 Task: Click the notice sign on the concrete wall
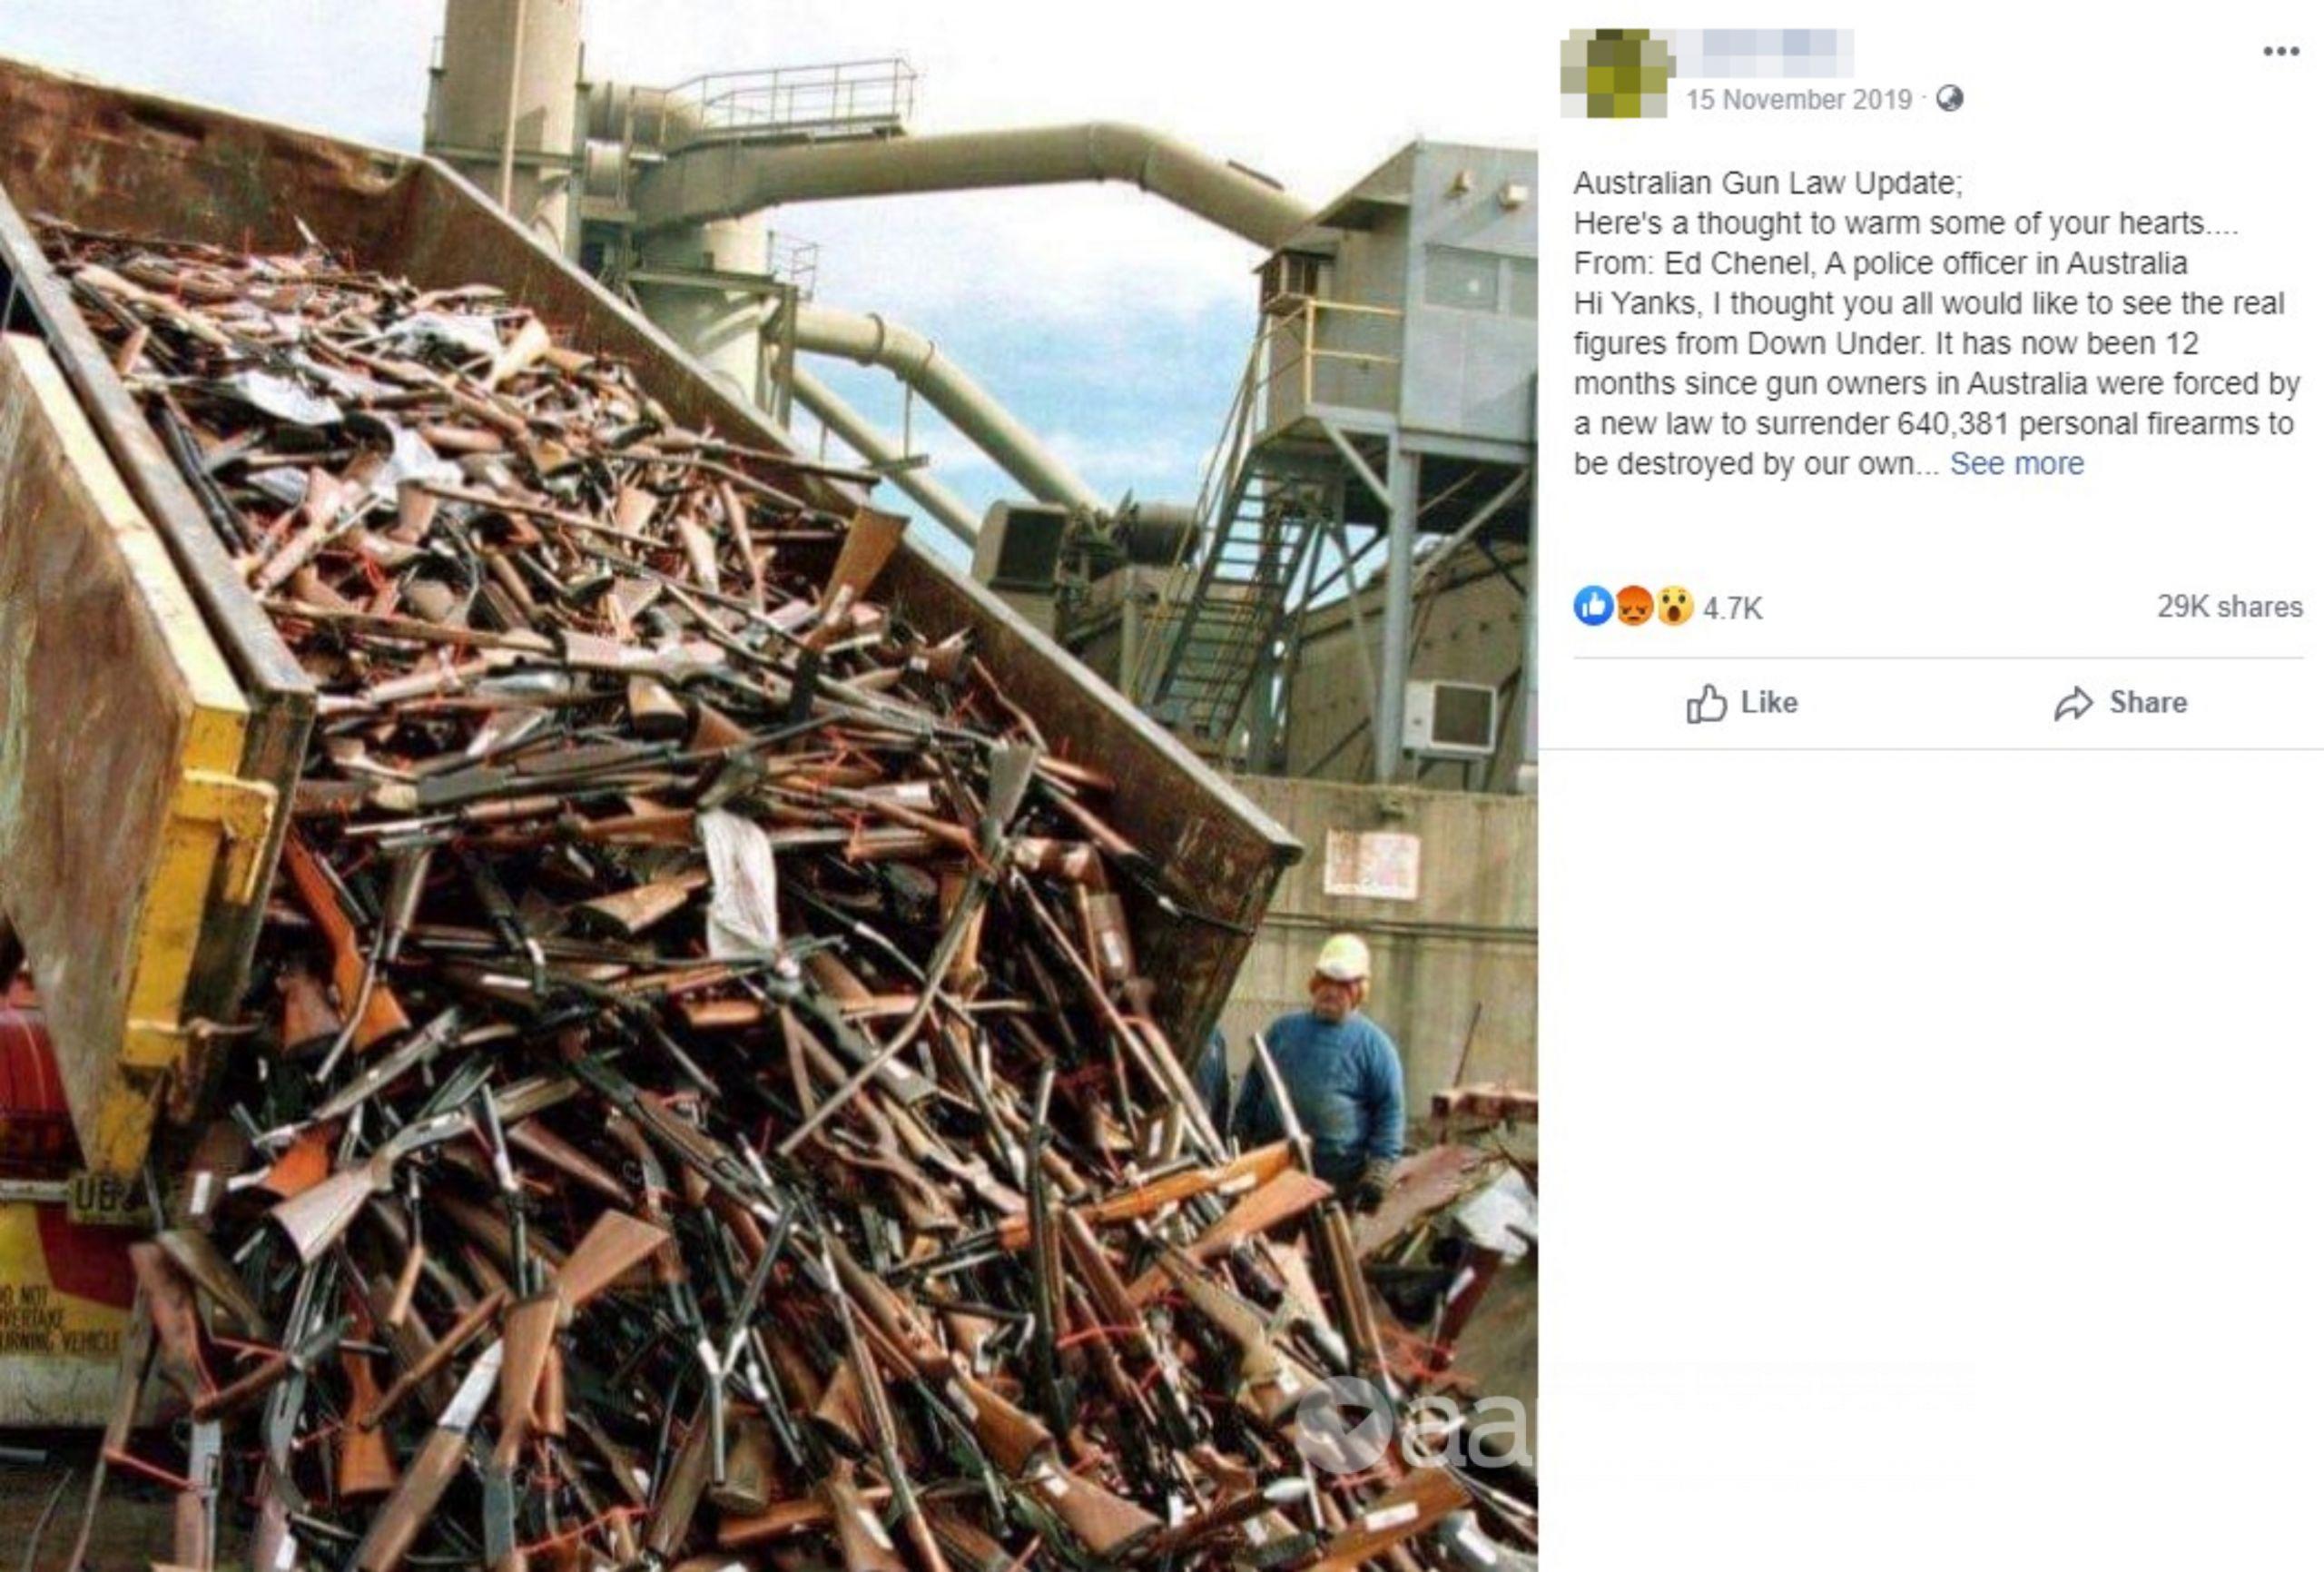pos(1371,863)
